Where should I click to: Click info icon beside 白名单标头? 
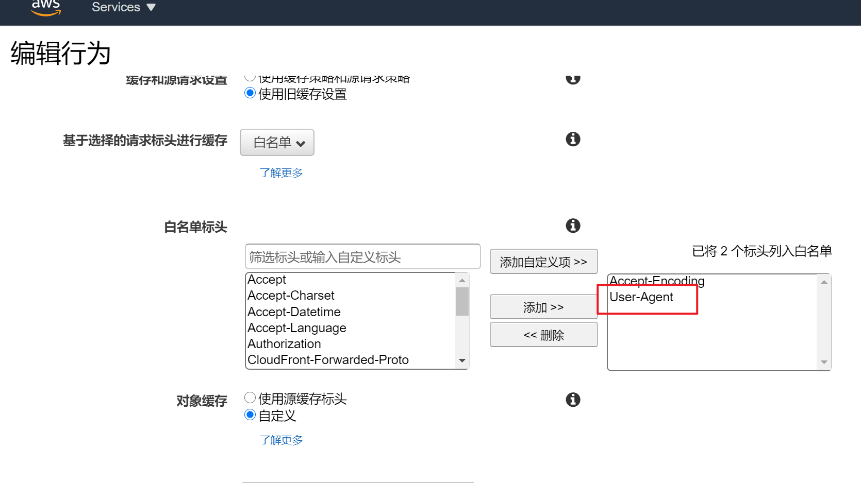(x=573, y=226)
